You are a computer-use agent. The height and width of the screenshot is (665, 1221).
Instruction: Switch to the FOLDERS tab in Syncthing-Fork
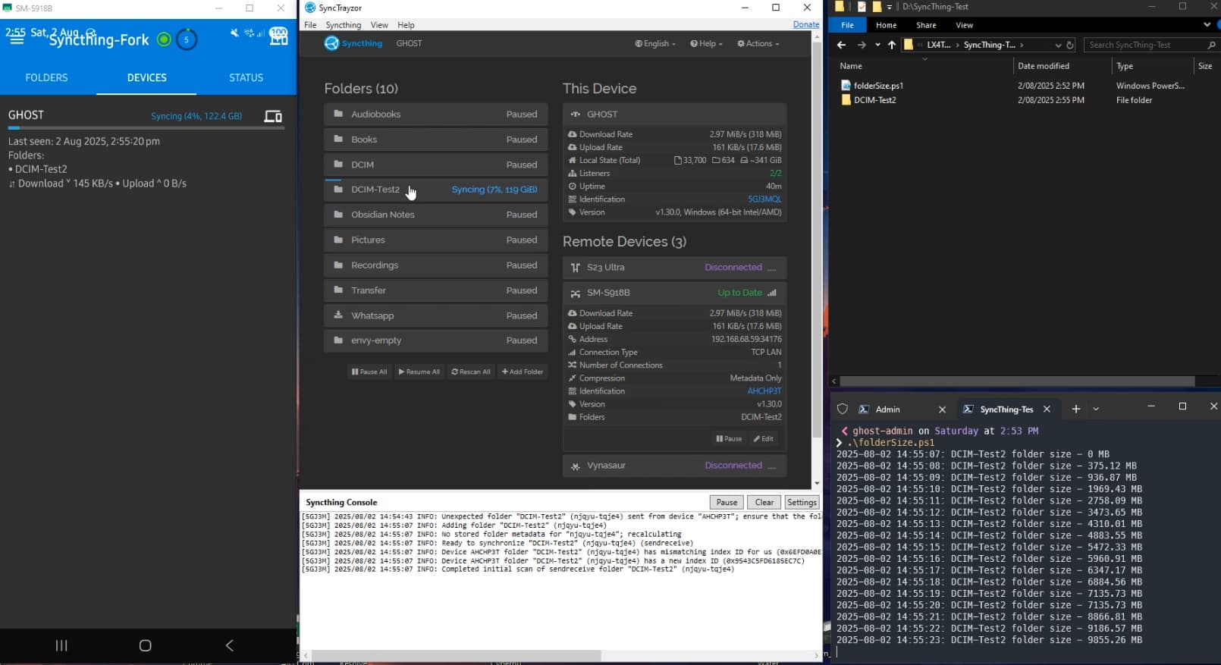click(x=46, y=77)
